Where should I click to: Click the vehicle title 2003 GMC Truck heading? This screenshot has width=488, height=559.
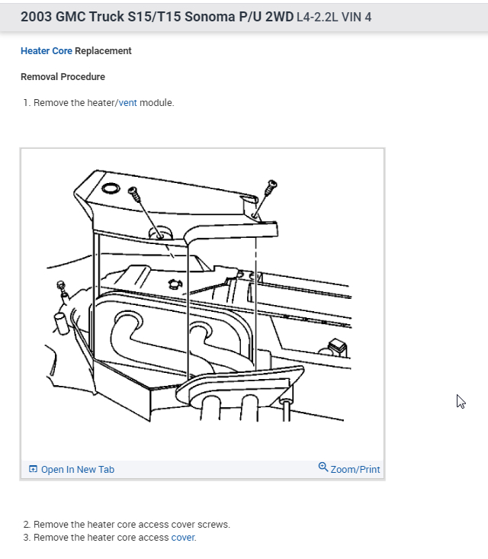157,17
